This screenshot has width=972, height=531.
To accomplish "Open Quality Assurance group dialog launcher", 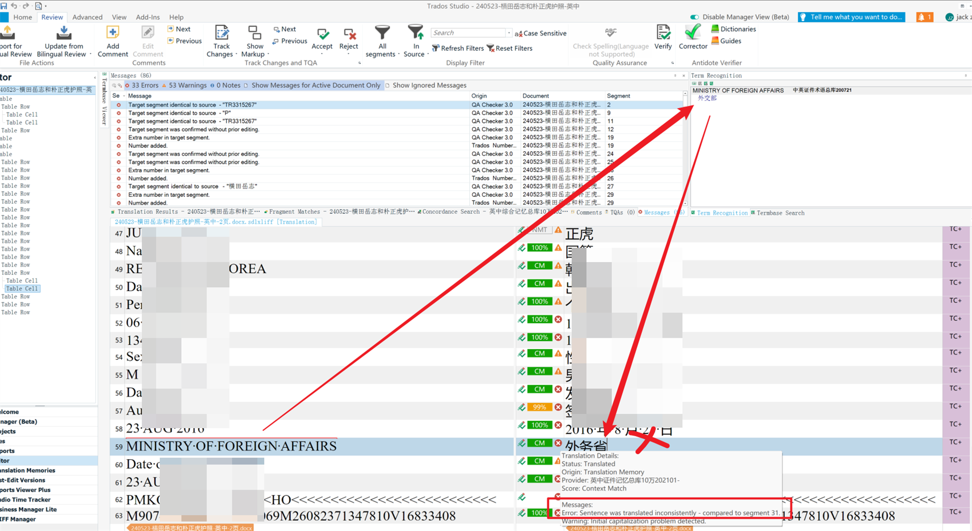I will click(x=672, y=63).
